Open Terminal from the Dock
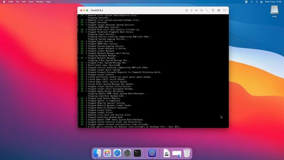The image size is (284, 160). click(x=137, y=153)
